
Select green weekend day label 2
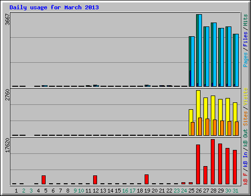pos(24,191)
